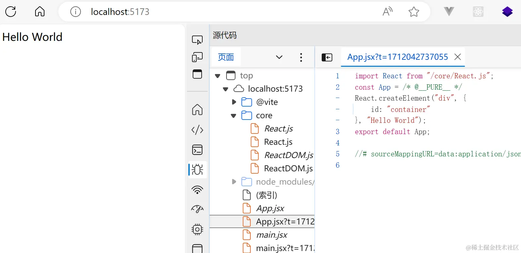Collapse the core folder

click(233, 116)
